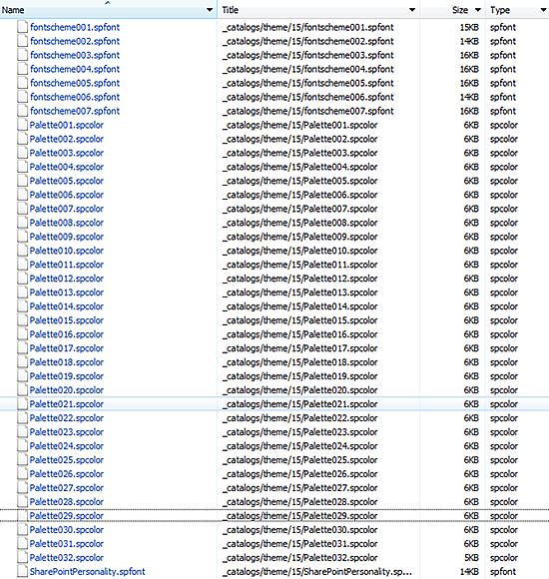Open the Palette005.spcolor link
The image size is (549, 579).
pyautogui.click(x=67, y=181)
